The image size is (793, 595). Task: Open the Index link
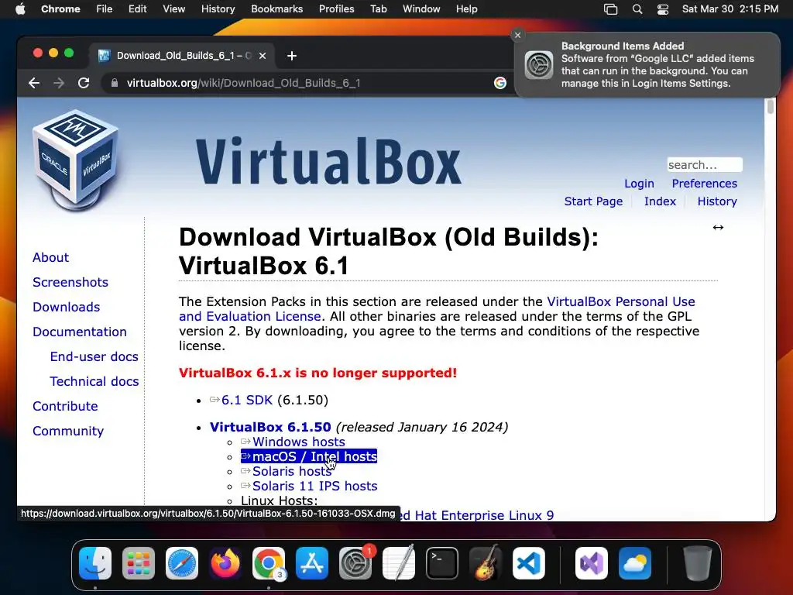coord(660,201)
